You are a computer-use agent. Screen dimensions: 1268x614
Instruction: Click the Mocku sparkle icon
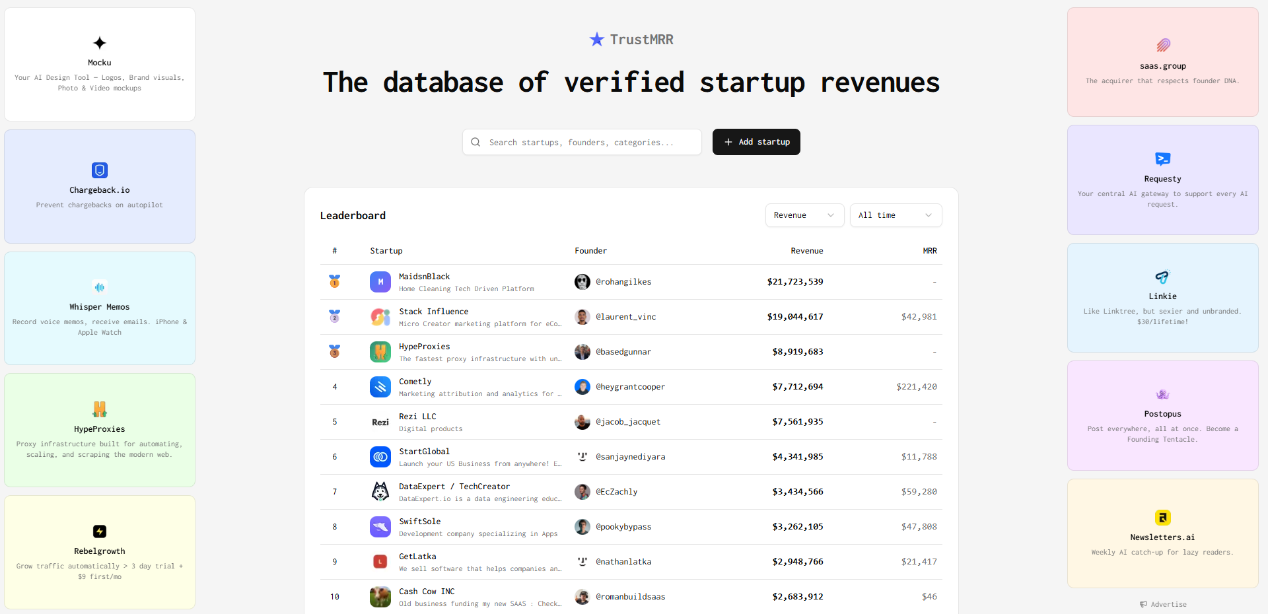click(100, 43)
